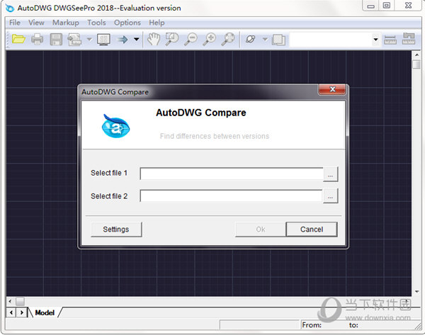Click the AutoDWG Compare logo image

point(115,126)
